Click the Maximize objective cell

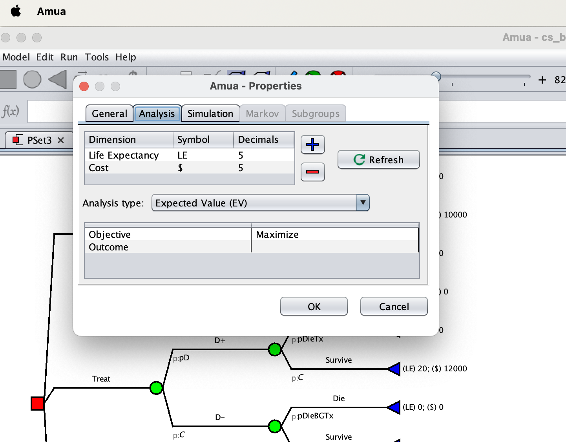click(334, 235)
